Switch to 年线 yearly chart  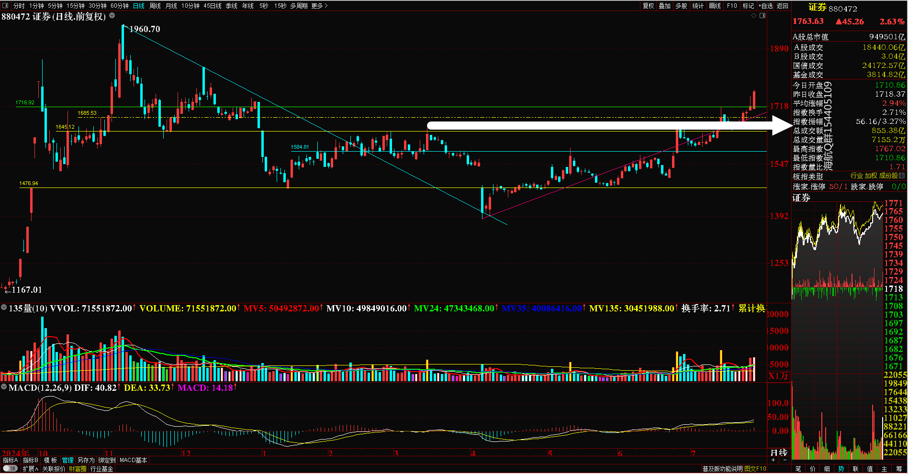pos(248,6)
